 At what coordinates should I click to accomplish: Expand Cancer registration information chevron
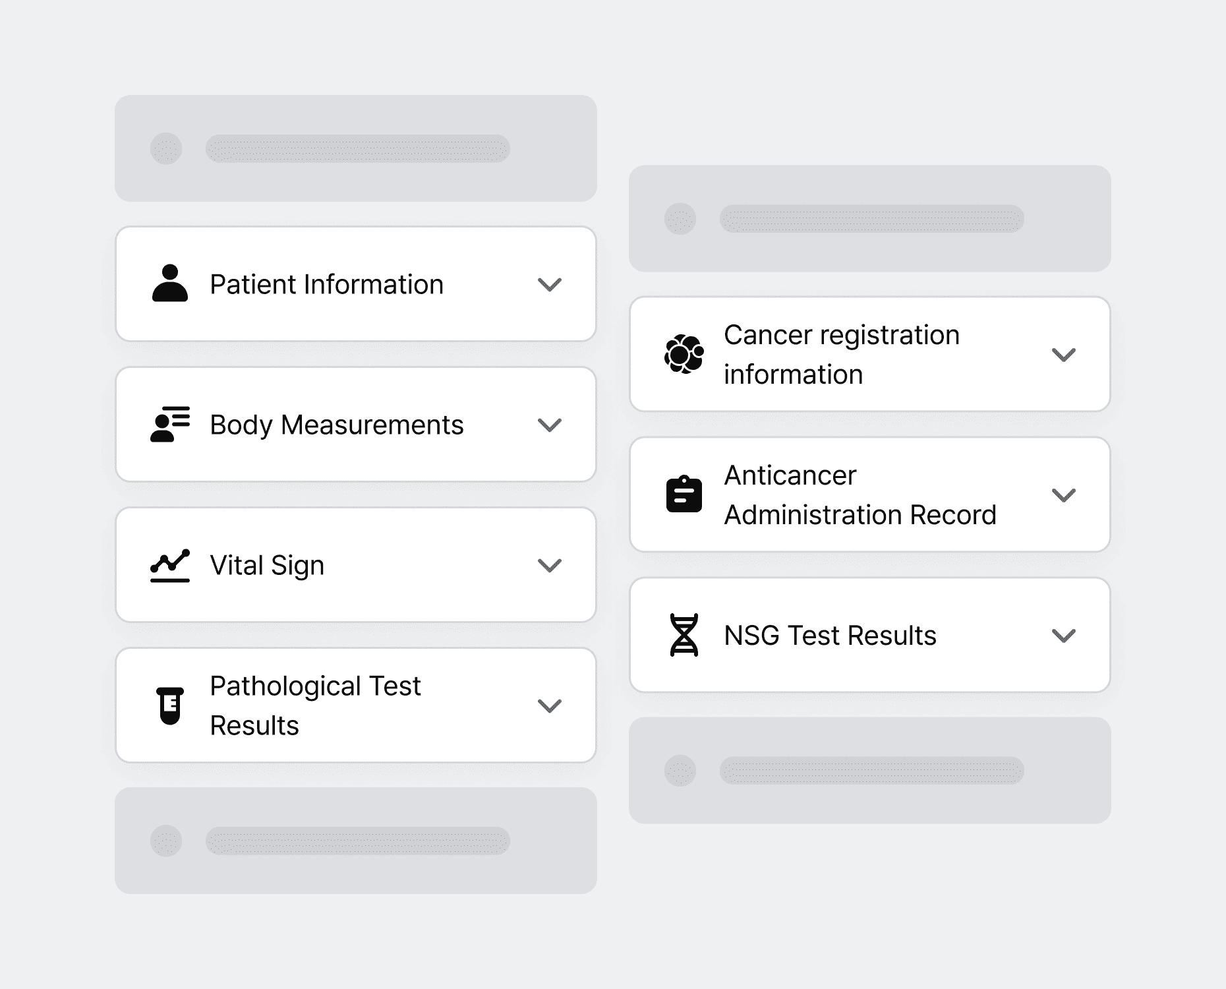(1064, 355)
